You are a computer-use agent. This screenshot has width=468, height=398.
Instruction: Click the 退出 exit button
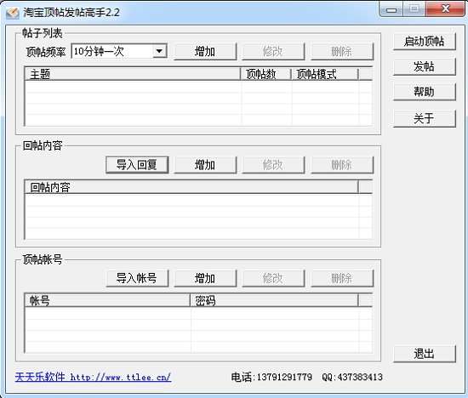tap(424, 354)
